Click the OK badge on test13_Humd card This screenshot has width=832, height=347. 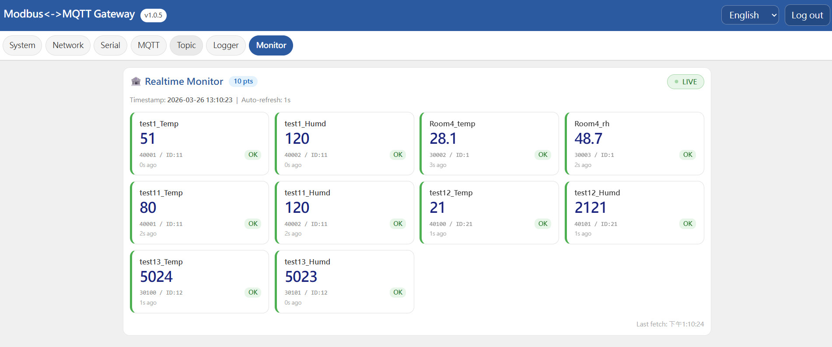(398, 292)
